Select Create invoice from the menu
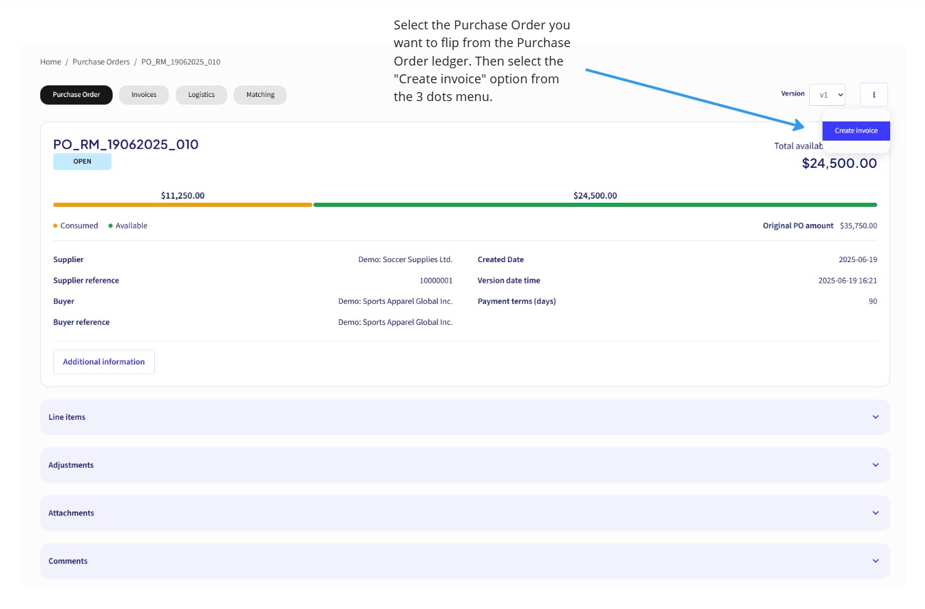The image size is (925, 609). (855, 130)
